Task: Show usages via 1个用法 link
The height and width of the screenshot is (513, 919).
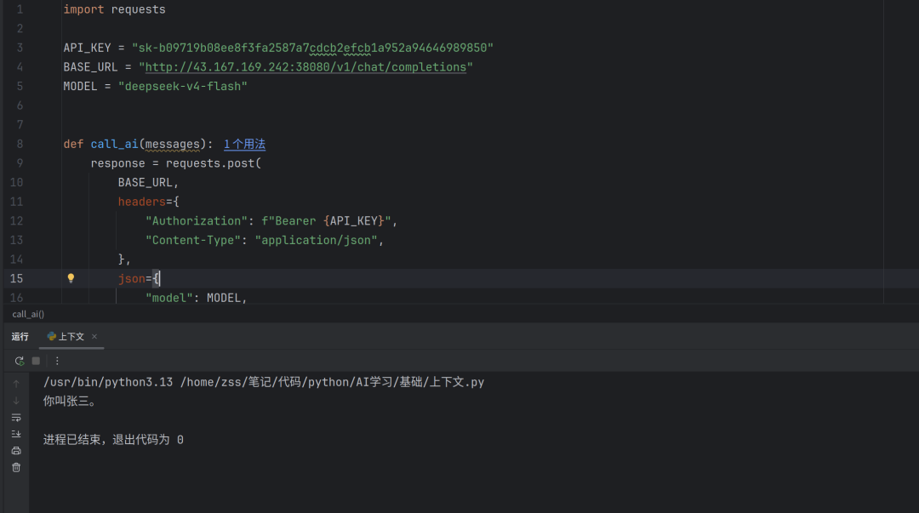Action: [244, 145]
